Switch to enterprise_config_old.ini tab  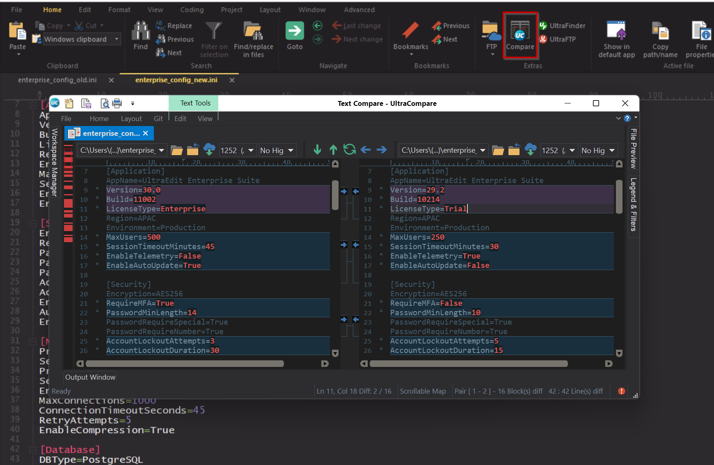57,80
